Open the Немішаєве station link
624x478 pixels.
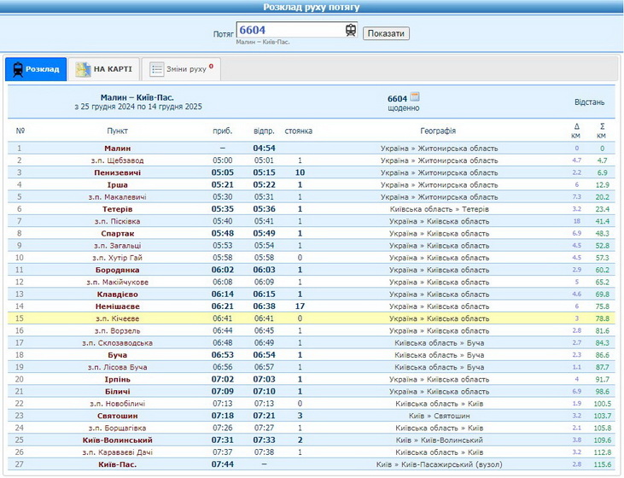tap(118, 306)
